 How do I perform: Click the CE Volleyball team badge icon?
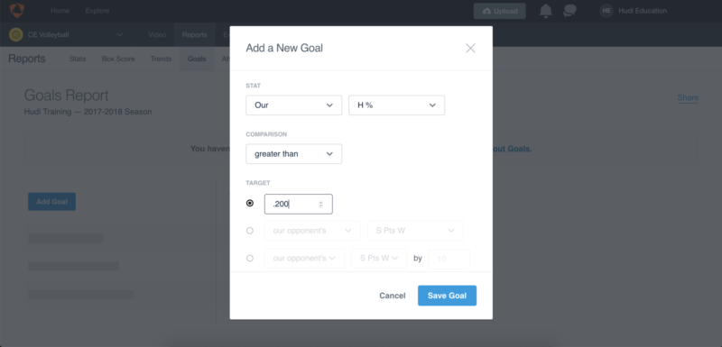(x=15, y=34)
